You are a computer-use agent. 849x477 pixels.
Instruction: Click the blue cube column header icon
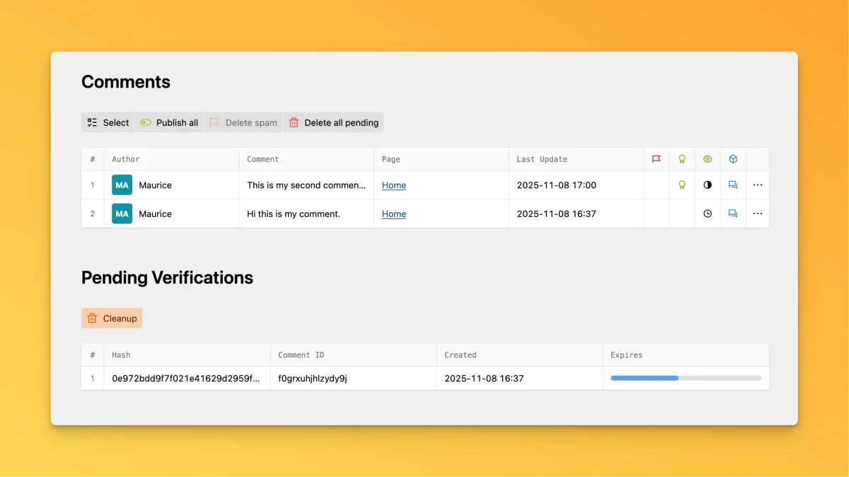(x=733, y=159)
